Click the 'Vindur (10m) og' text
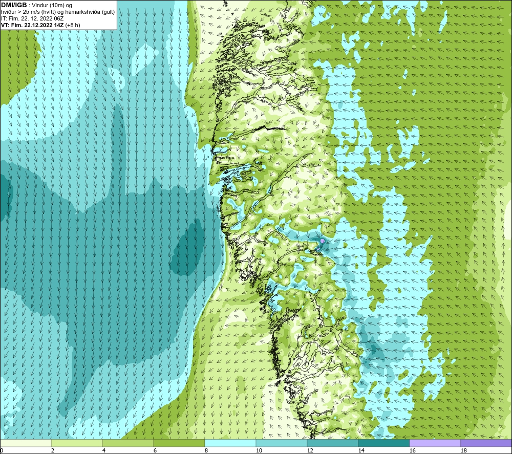 click(52, 6)
